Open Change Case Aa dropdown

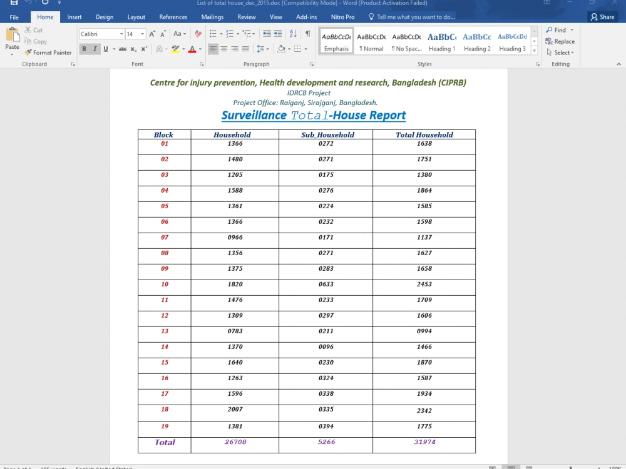[179, 34]
